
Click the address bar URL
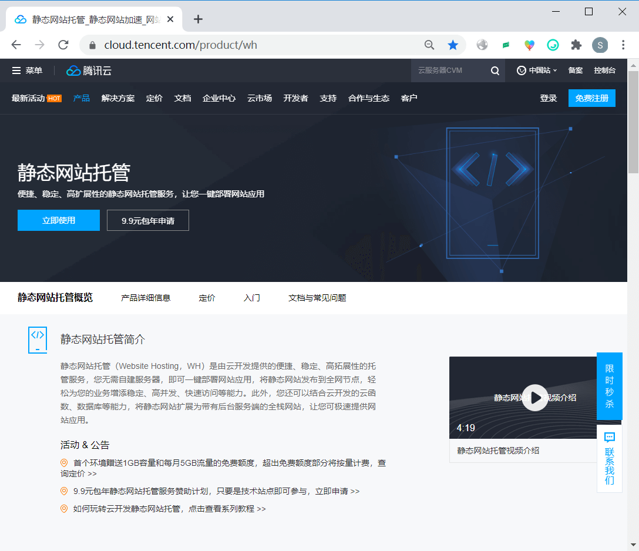180,45
